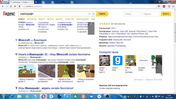Open the Играть в Зомби выживалка thumbnail

pos(46,71)
